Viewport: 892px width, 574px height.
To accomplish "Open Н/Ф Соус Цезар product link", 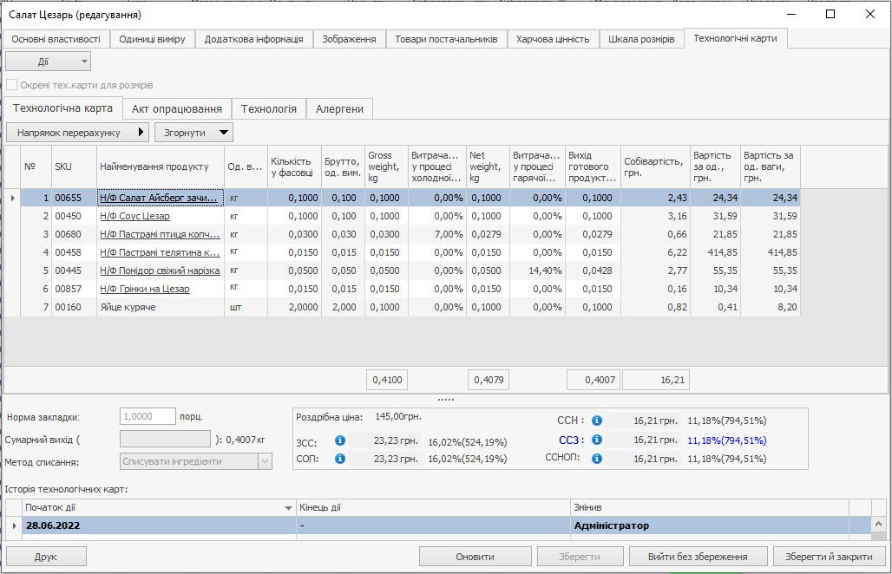I will tap(134, 216).
